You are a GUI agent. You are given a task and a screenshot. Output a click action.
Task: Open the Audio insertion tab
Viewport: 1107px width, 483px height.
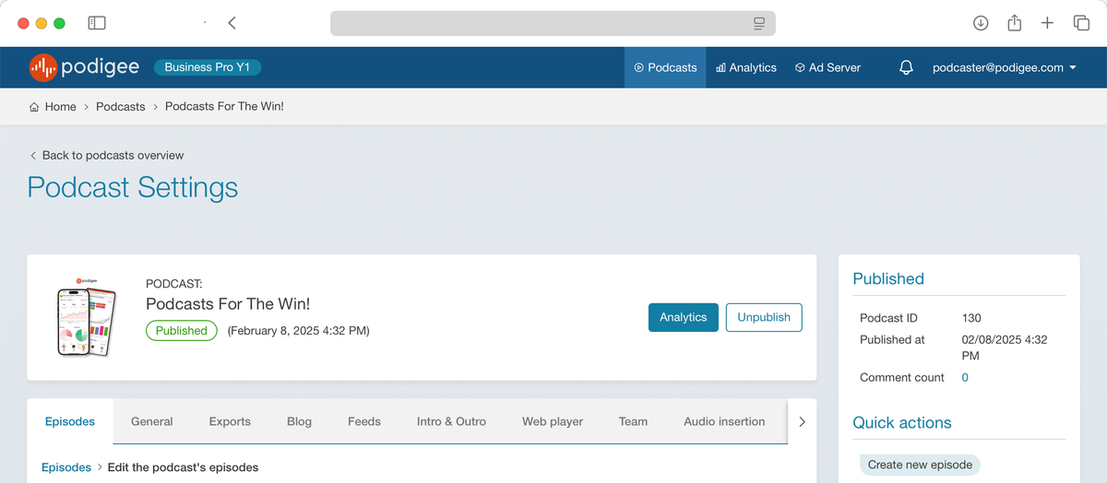[x=724, y=421]
